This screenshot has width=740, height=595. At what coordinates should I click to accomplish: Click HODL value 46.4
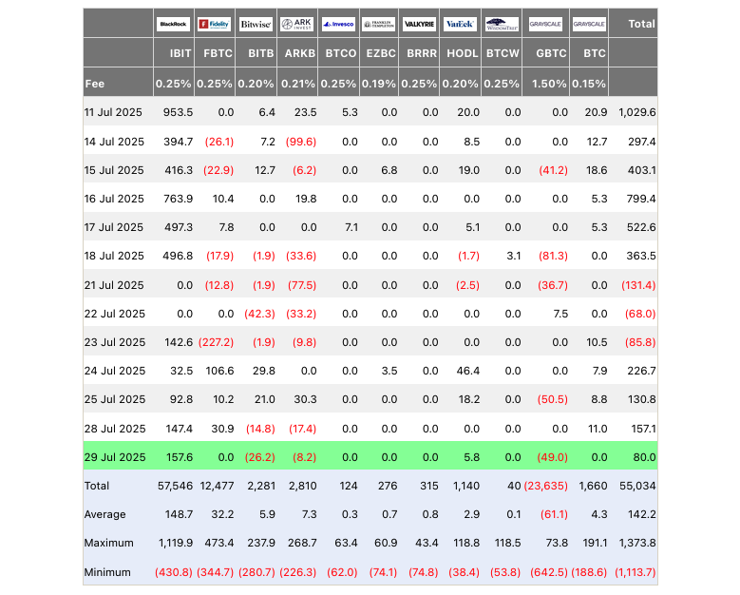pyautogui.click(x=467, y=371)
